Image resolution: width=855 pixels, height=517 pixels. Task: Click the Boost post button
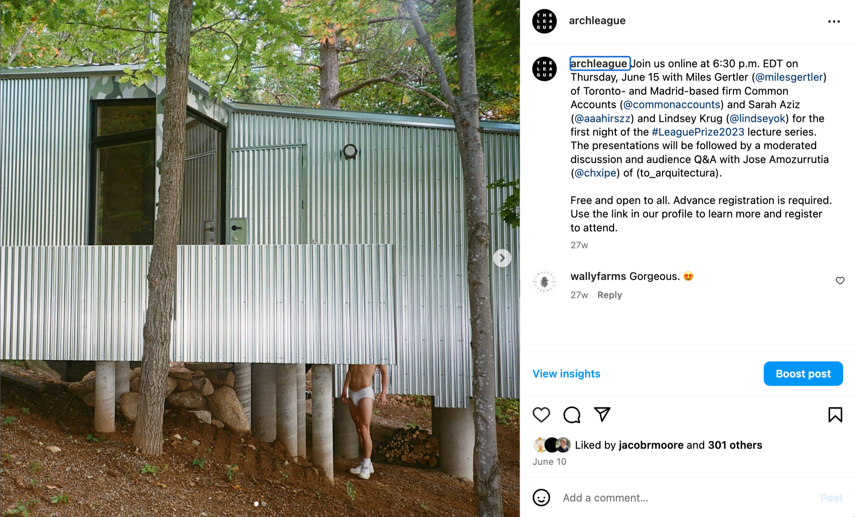[803, 374]
